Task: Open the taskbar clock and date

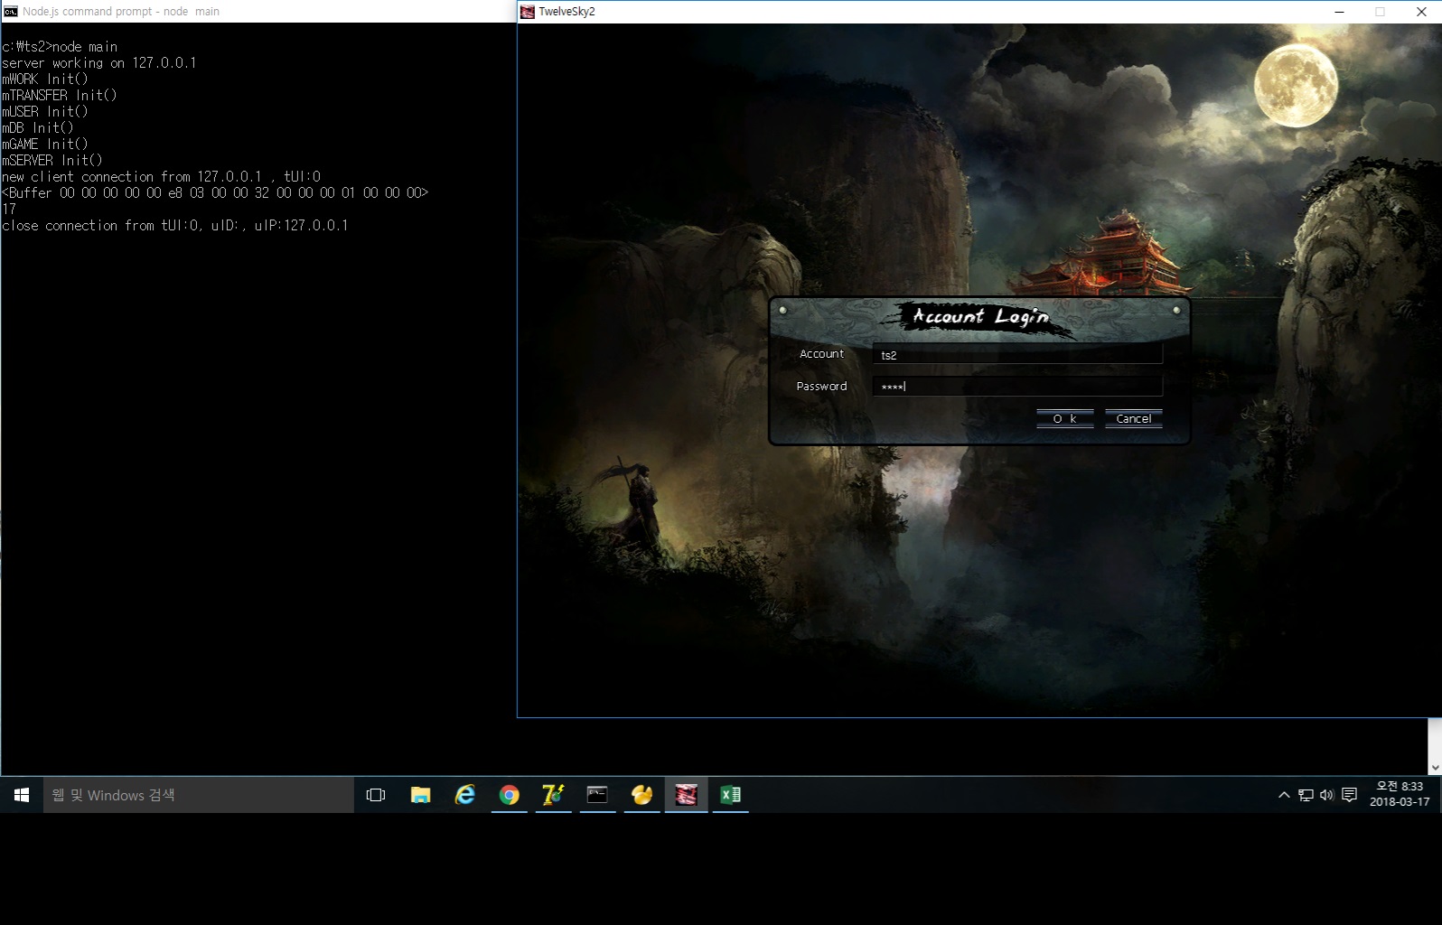Action: 1399,794
